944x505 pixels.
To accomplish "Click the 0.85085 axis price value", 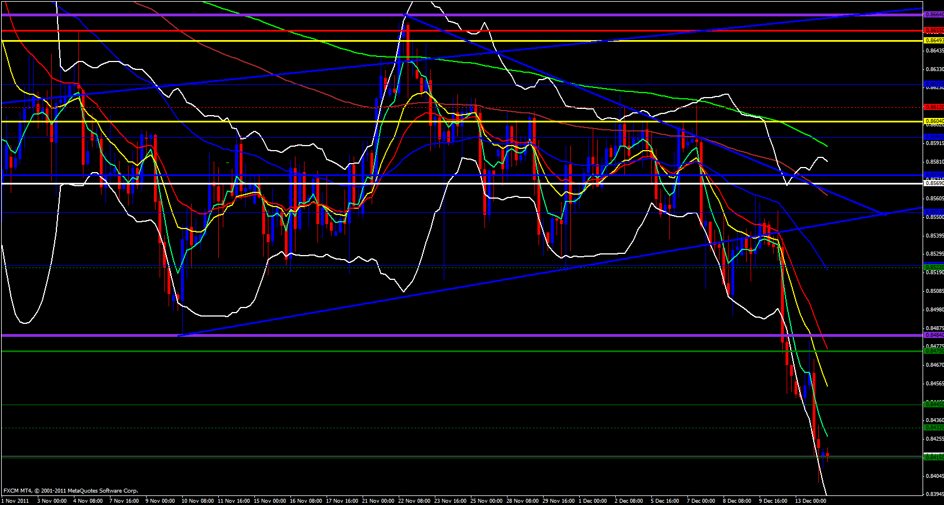I will pyautogui.click(x=934, y=291).
